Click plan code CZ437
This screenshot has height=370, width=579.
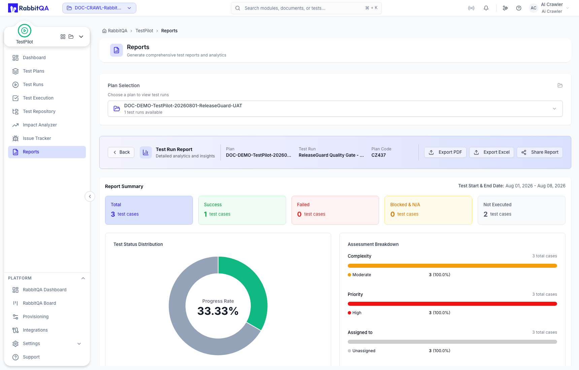(x=379, y=155)
